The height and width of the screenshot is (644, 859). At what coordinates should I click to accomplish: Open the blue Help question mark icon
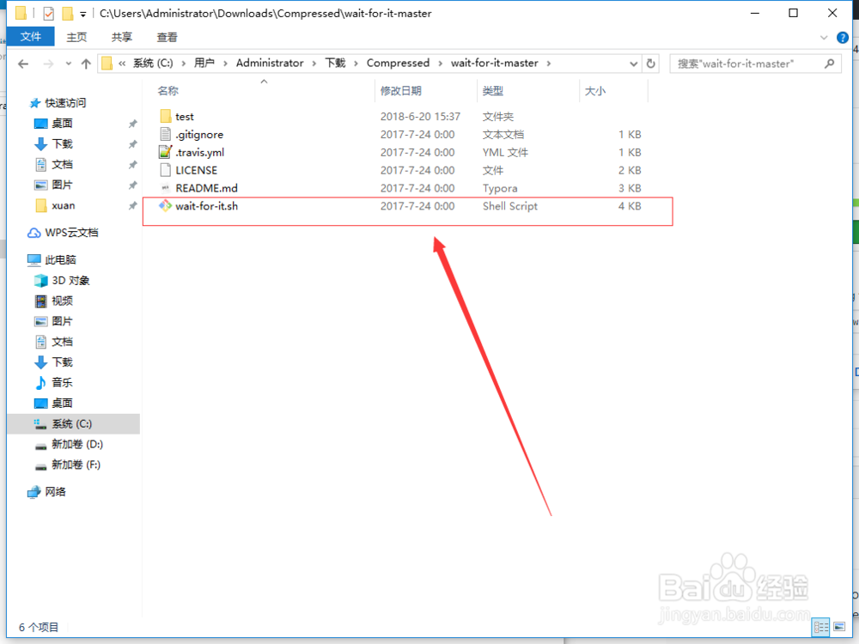[843, 37]
